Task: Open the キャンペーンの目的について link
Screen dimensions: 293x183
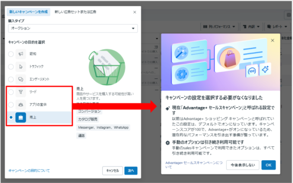Action: point(29,170)
